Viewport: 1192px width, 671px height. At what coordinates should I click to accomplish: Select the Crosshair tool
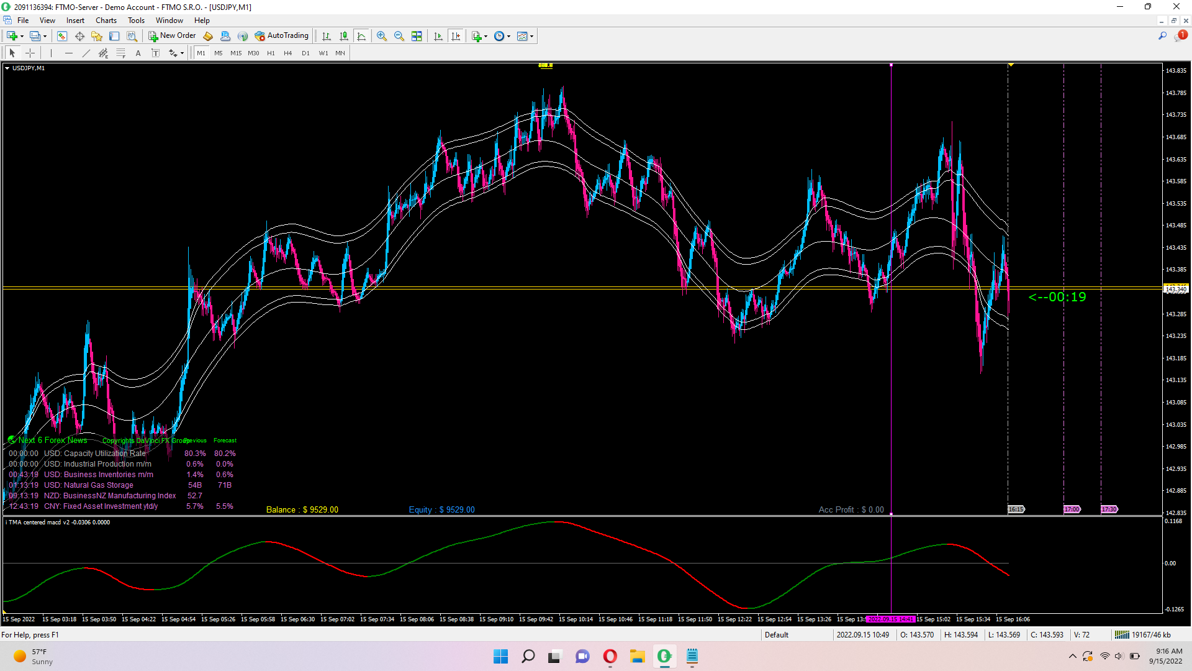click(30, 53)
